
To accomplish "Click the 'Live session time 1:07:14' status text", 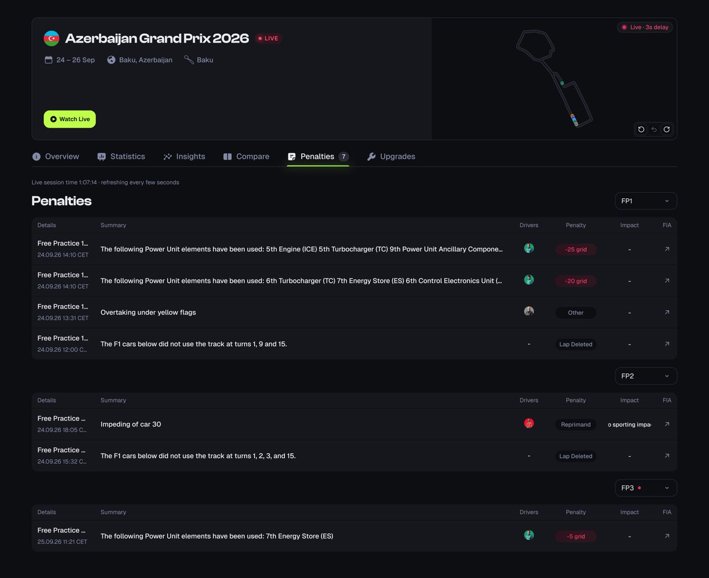I will (x=105, y=182).
